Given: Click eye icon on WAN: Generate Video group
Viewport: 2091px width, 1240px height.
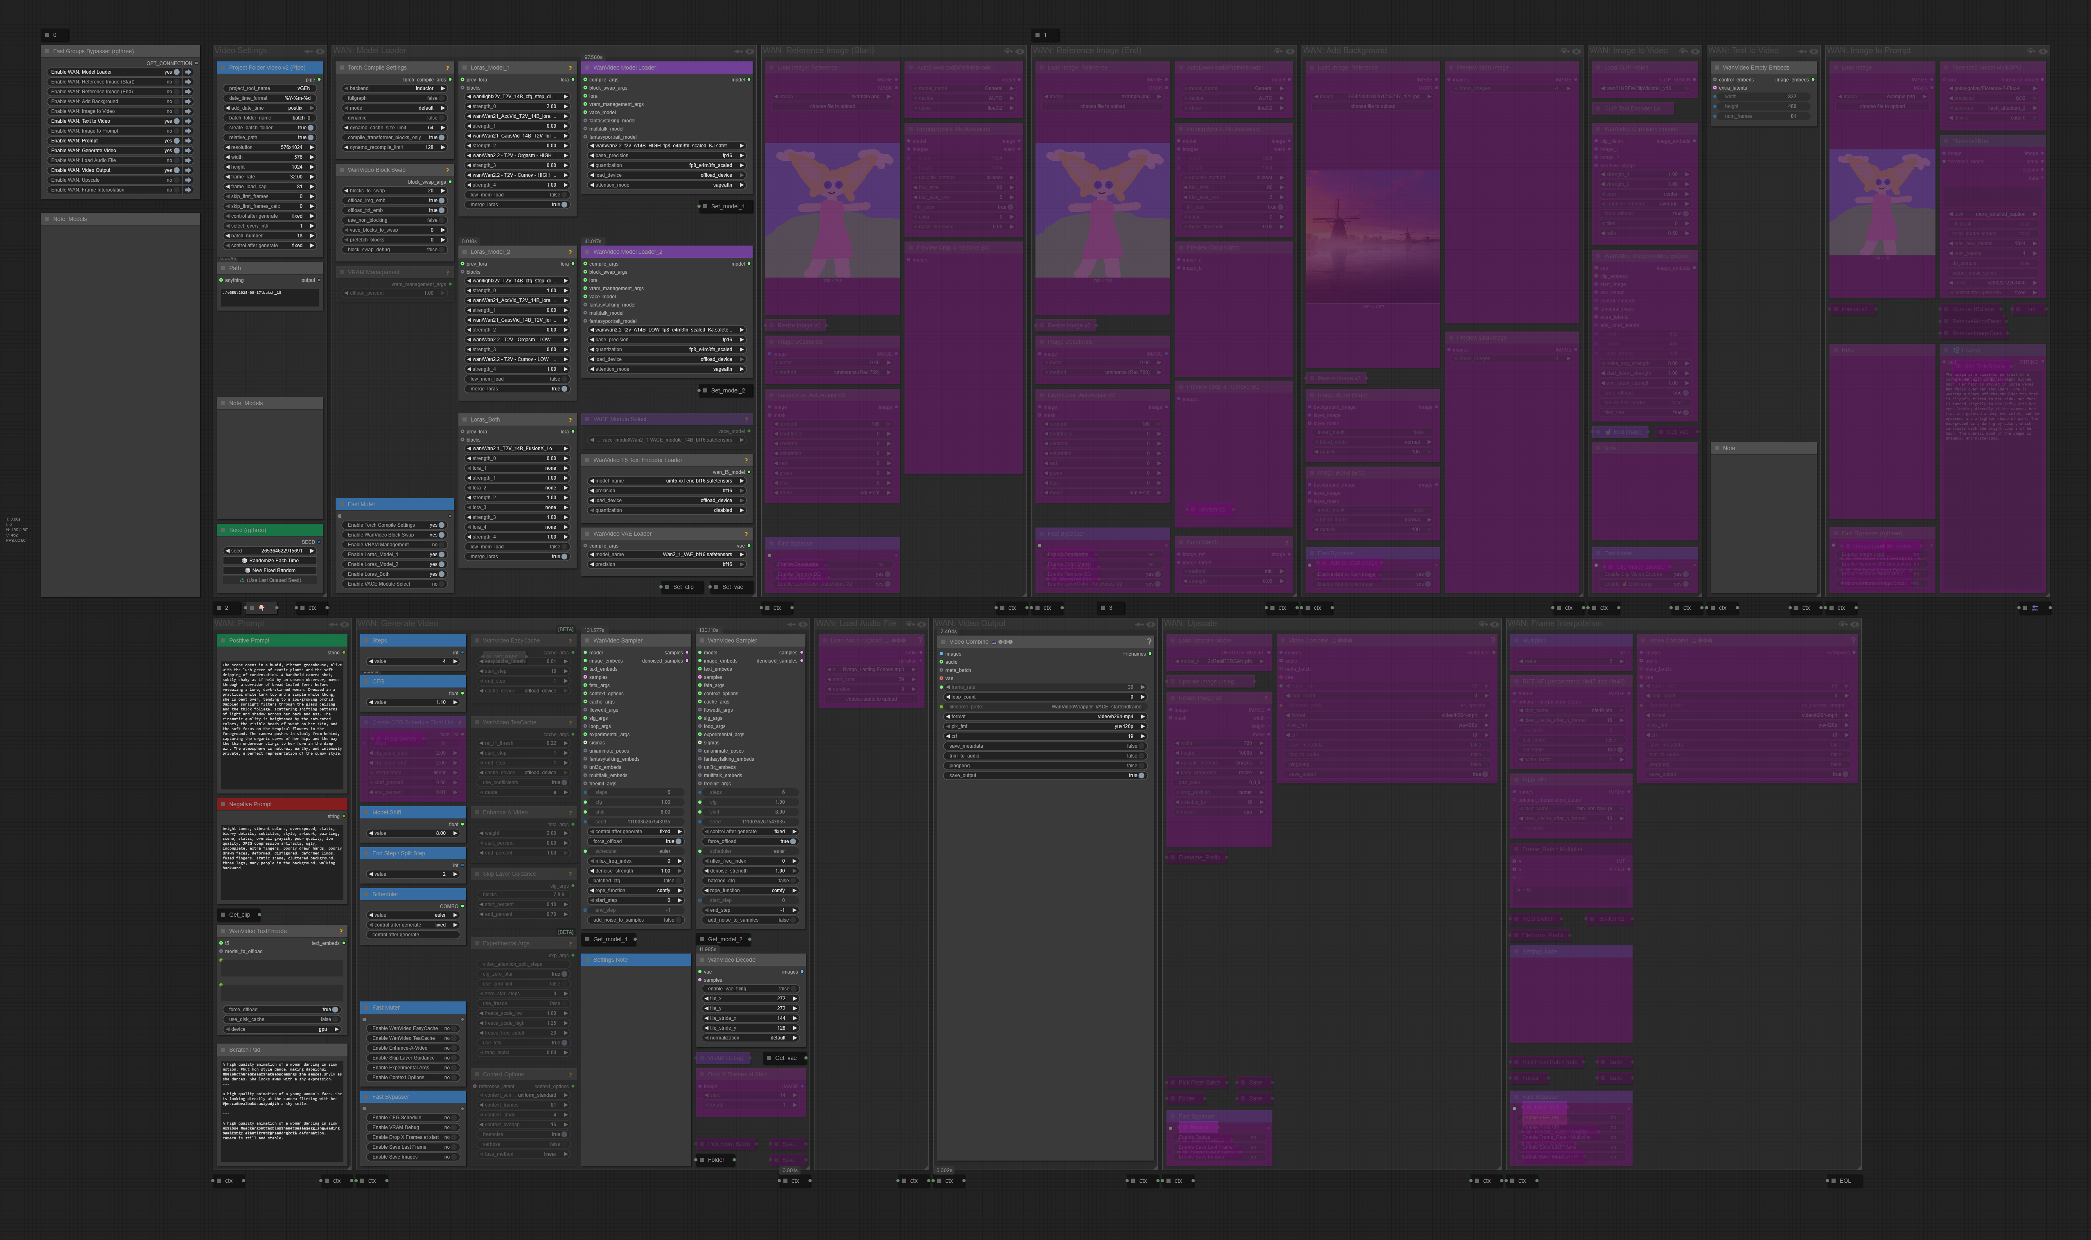Looking at the screenshot, I should [803, 624].
